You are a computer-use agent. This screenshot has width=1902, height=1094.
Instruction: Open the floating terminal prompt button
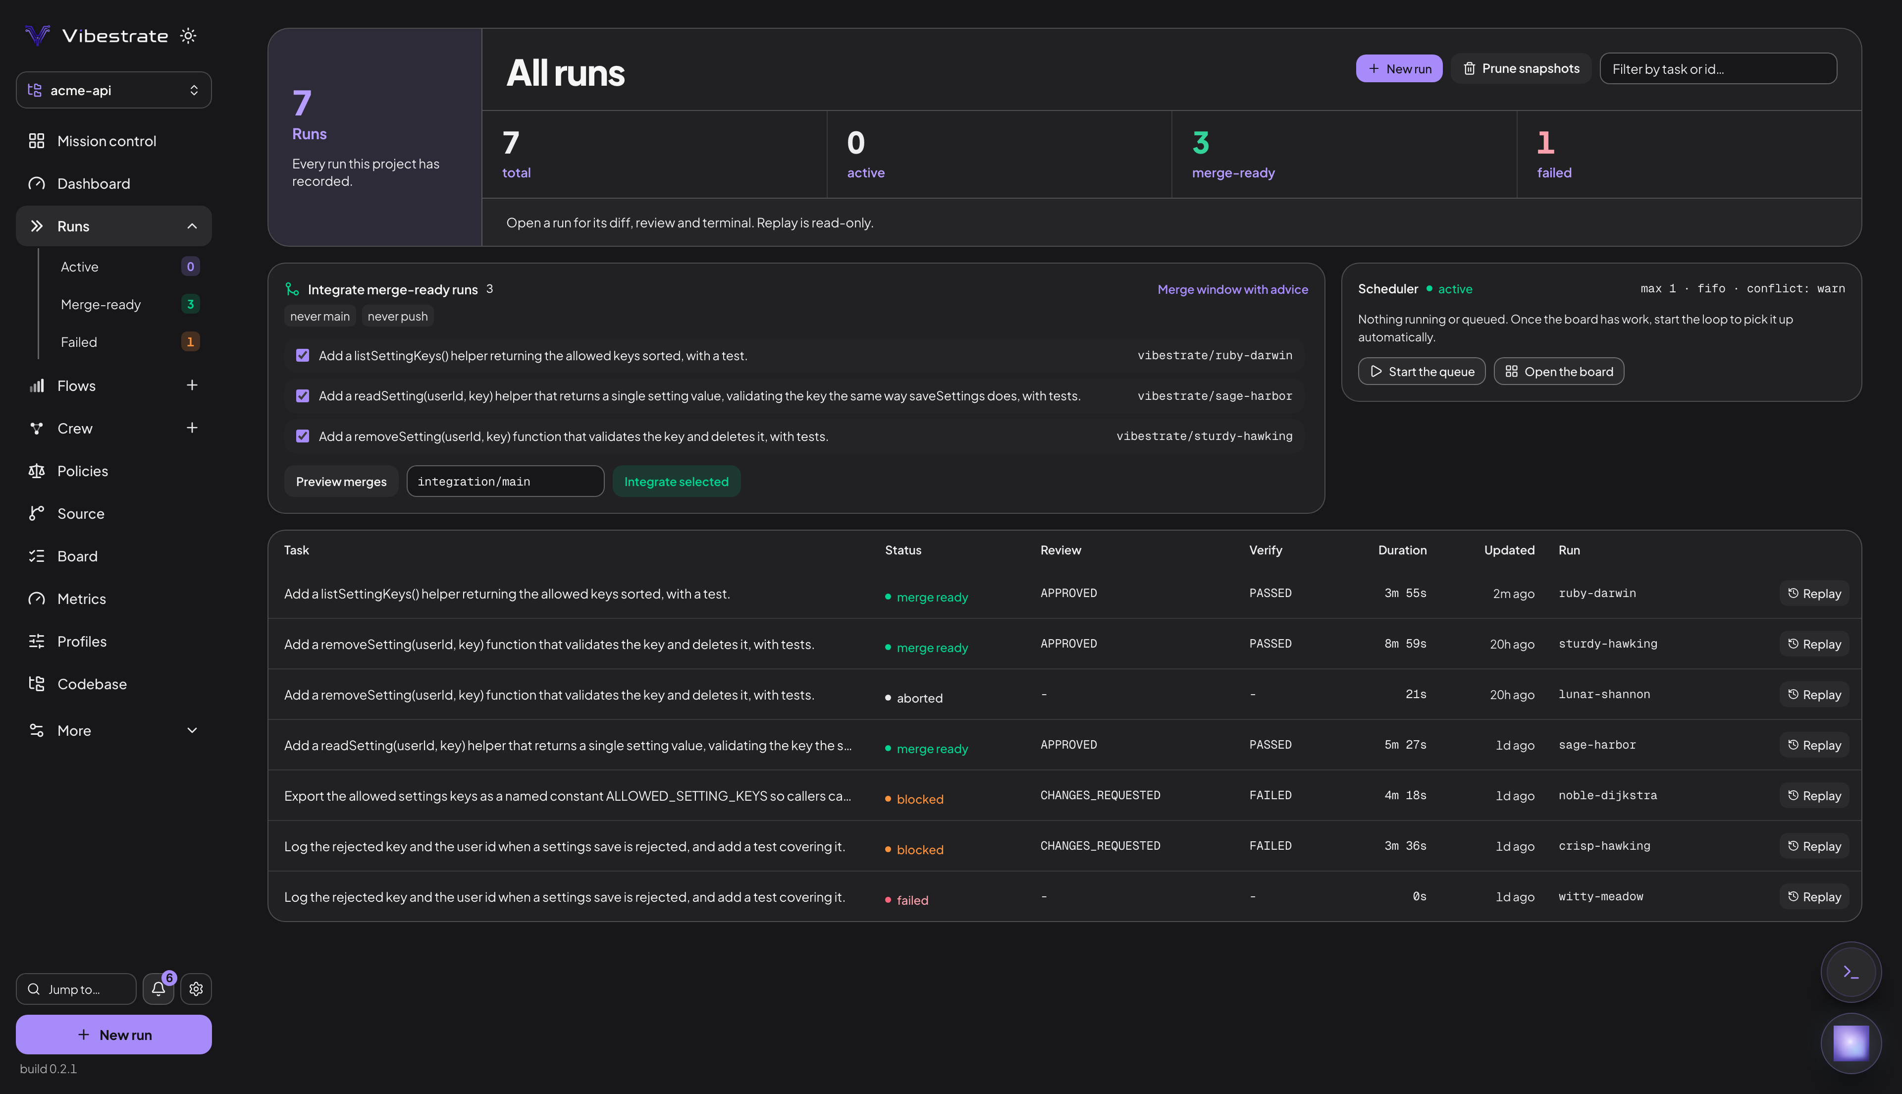click(1851, 972)
